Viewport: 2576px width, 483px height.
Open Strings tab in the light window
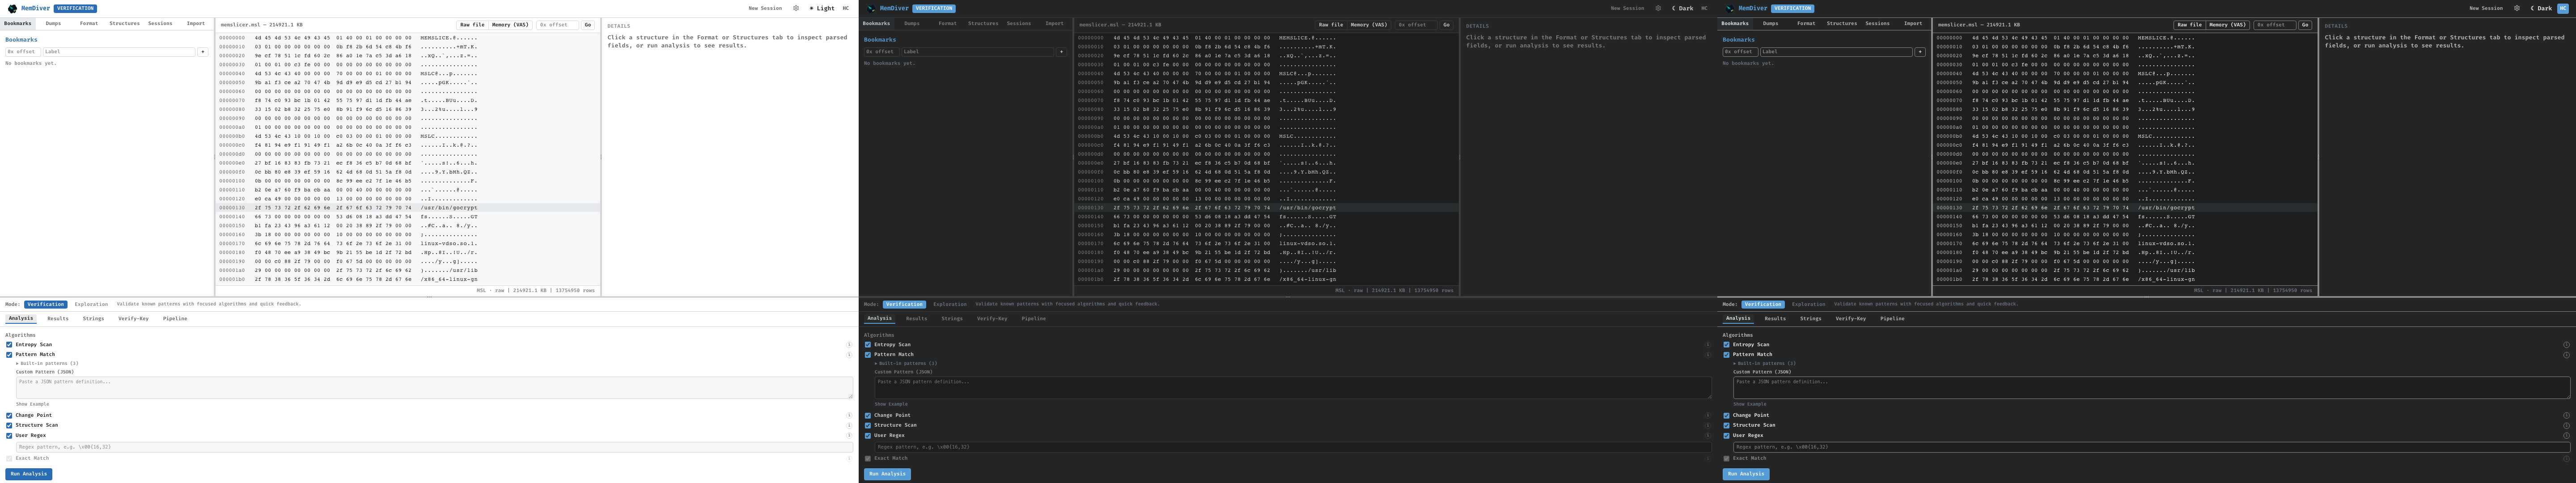point(93,319)
